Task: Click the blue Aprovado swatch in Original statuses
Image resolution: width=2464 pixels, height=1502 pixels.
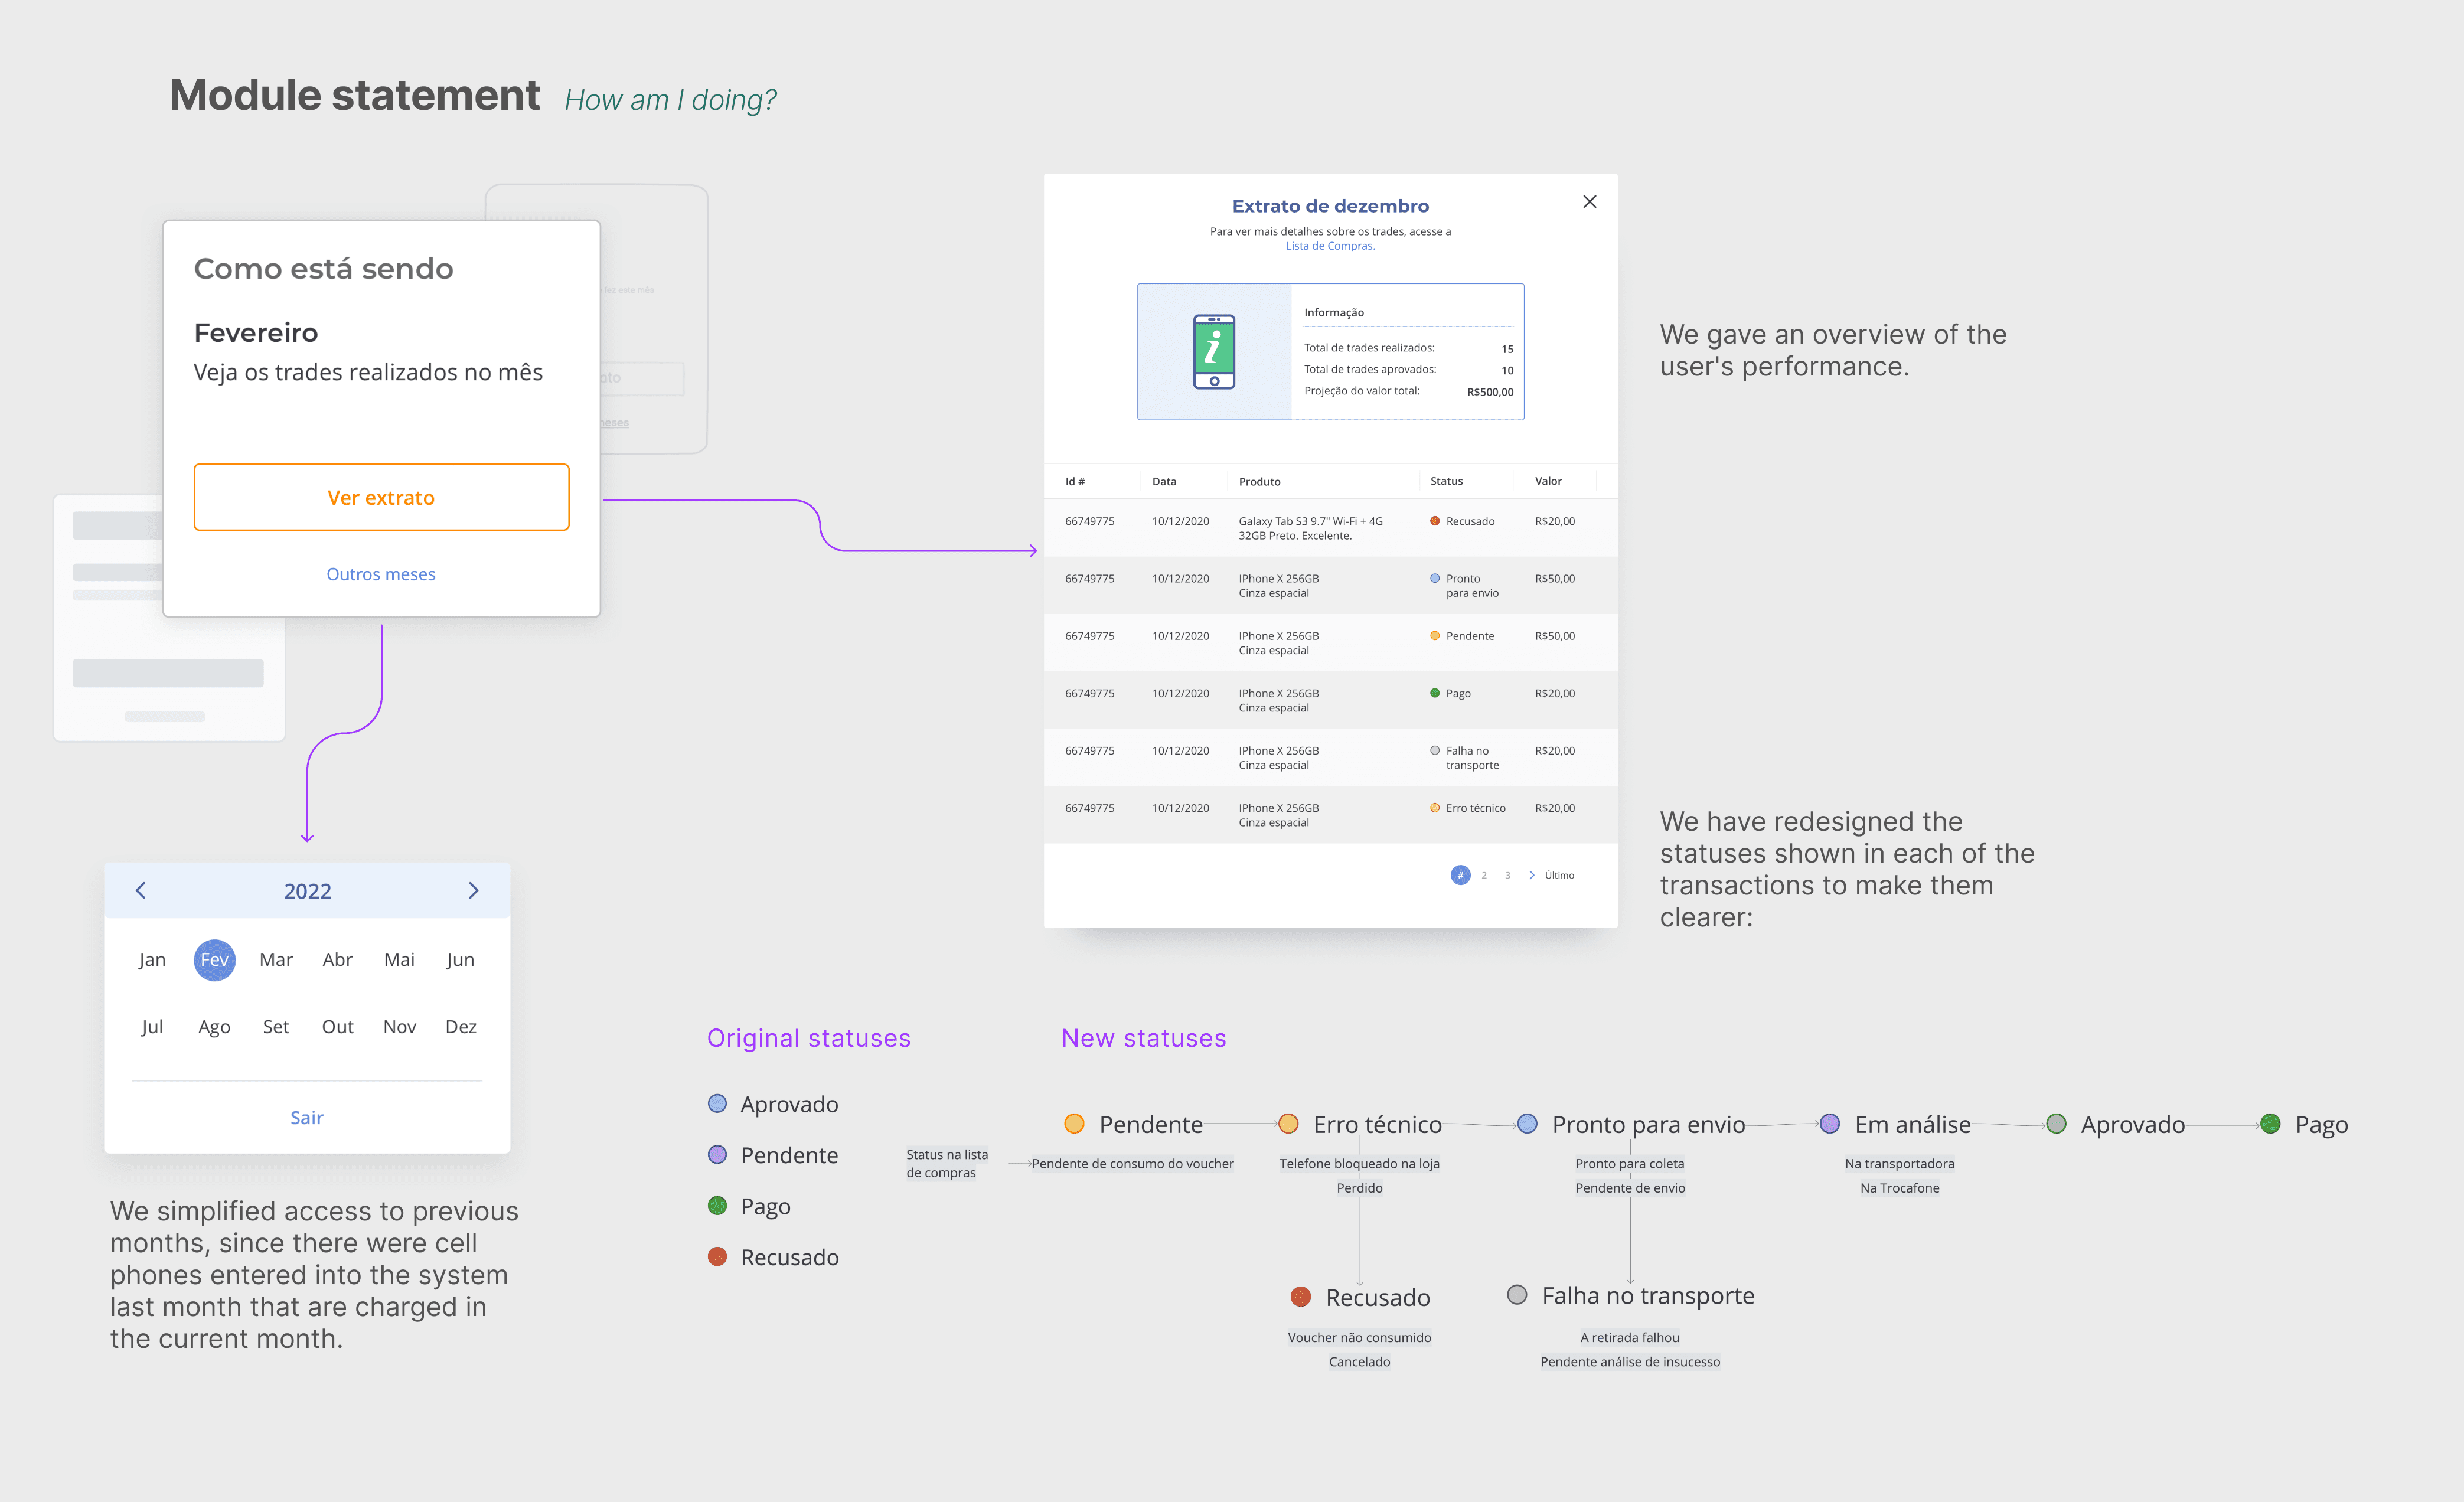Action: (717, 1104)
